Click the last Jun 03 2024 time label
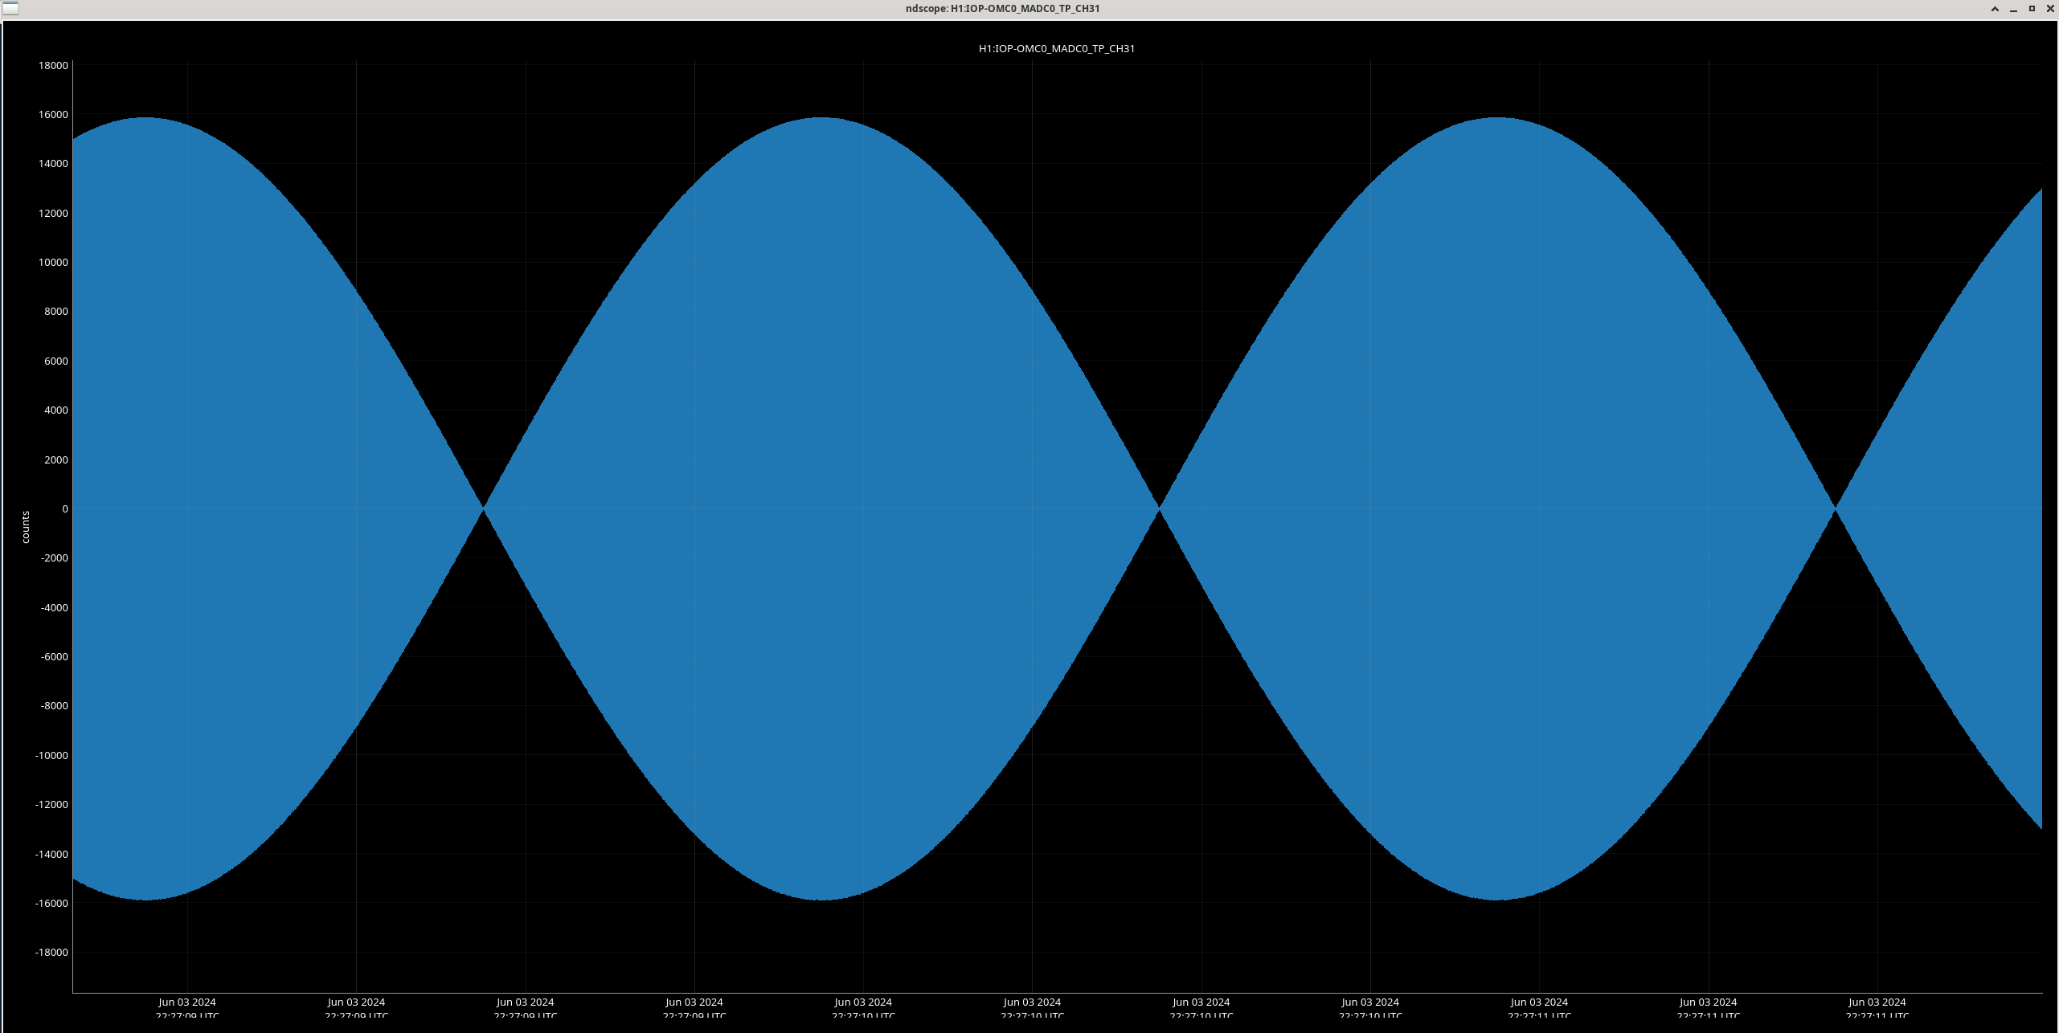This screenshot has width=2059, height=1033. pos(1877,1002)
